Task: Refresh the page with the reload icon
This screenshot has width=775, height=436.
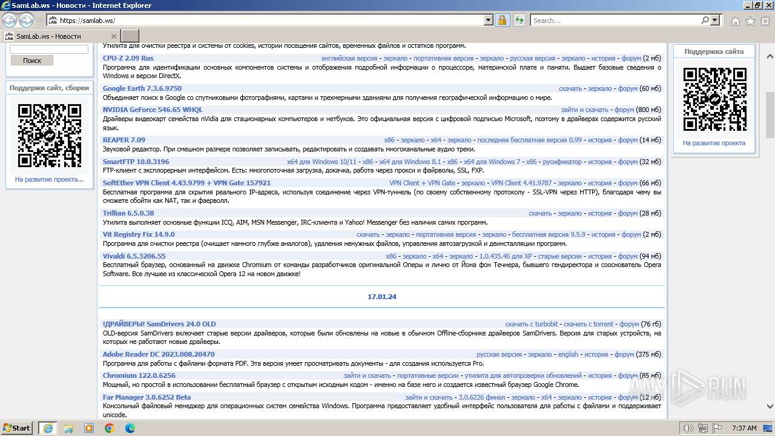Action: pyautogui.click(x=519, y=20)
